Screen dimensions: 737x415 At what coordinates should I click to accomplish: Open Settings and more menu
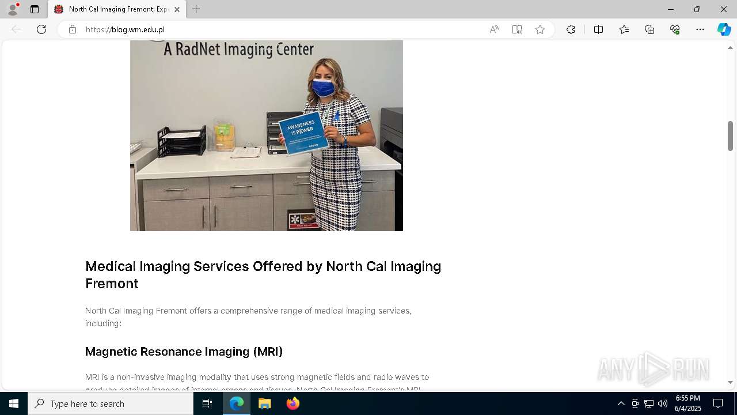(x=700, y=29)
